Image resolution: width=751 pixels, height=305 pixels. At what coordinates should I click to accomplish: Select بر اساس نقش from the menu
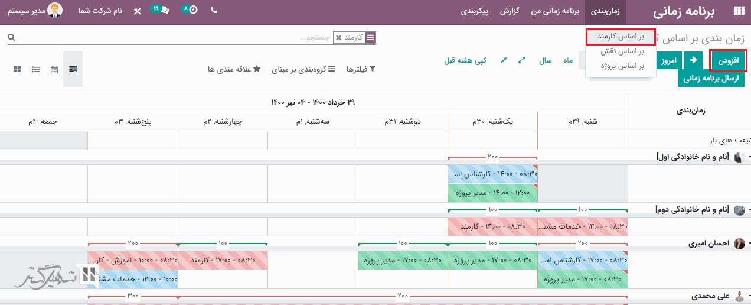621,51
